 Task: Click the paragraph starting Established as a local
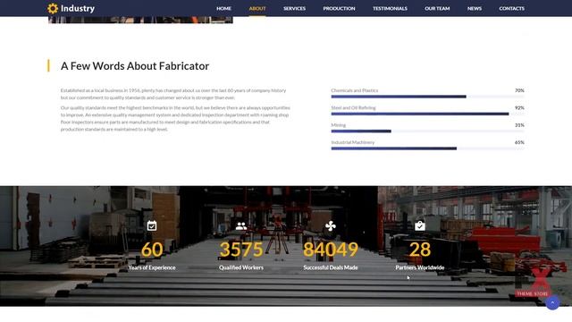click(x=173, y=94)
